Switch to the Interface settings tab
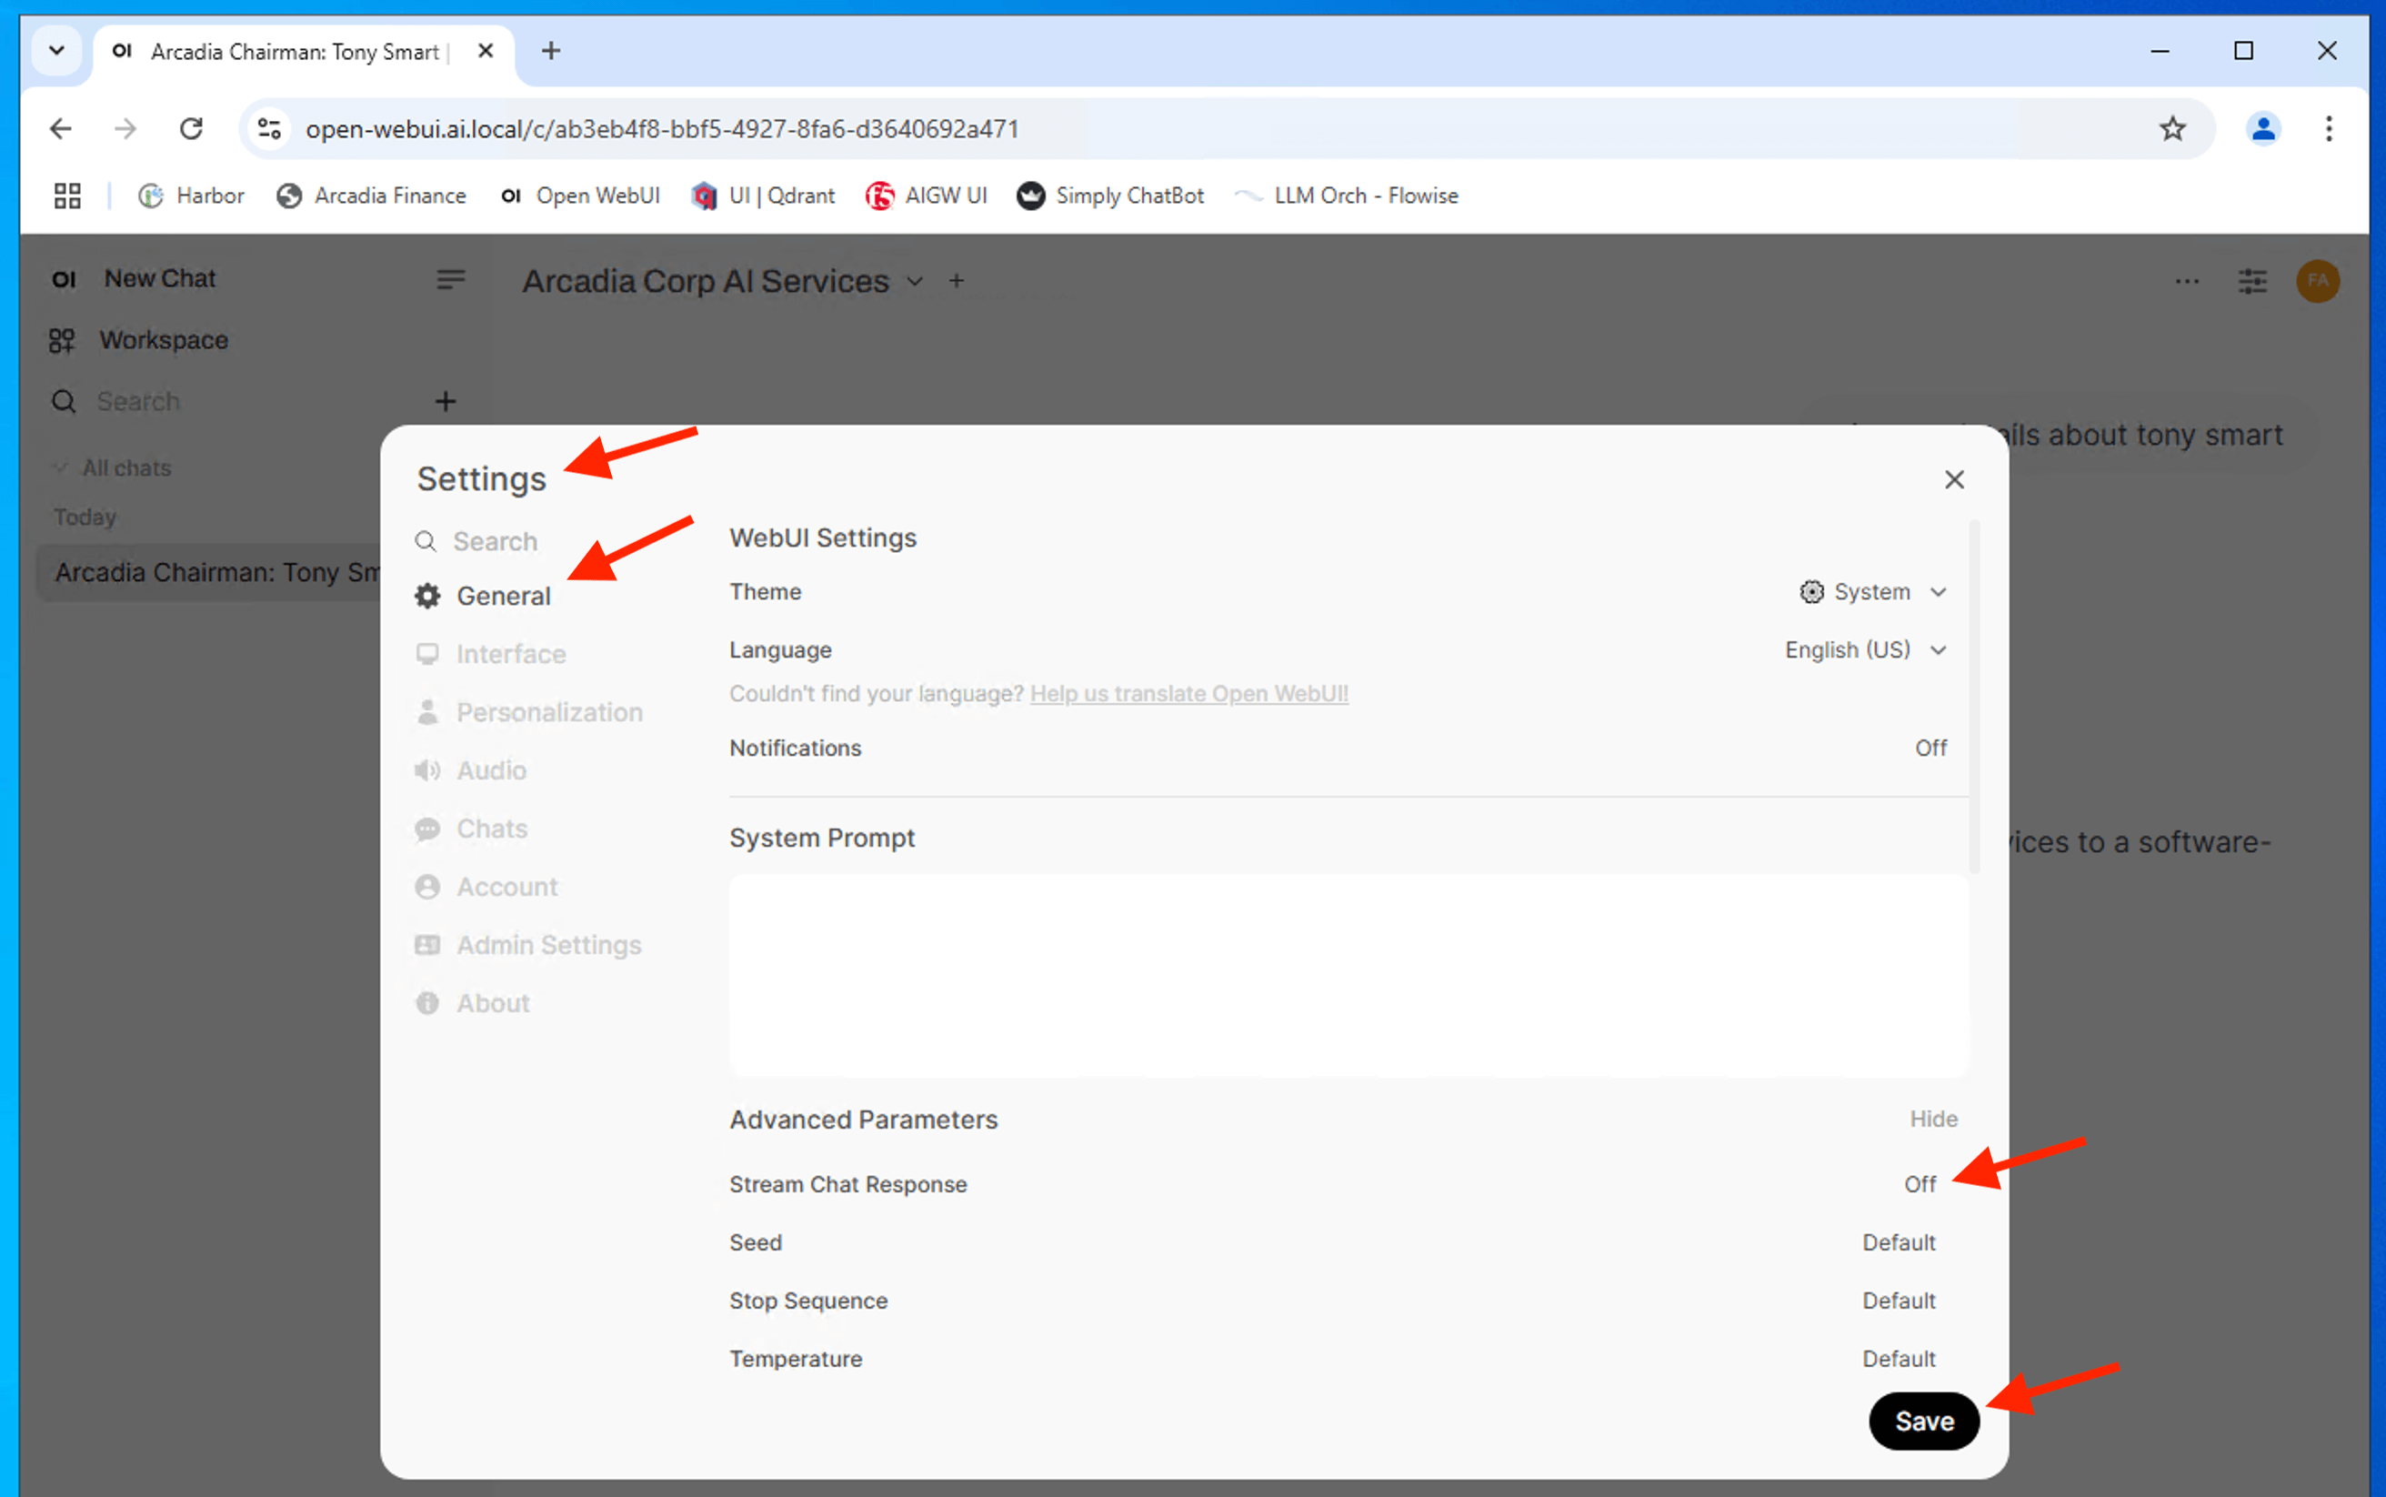Screen dimensions: 2386x1497 coord(511,655)
